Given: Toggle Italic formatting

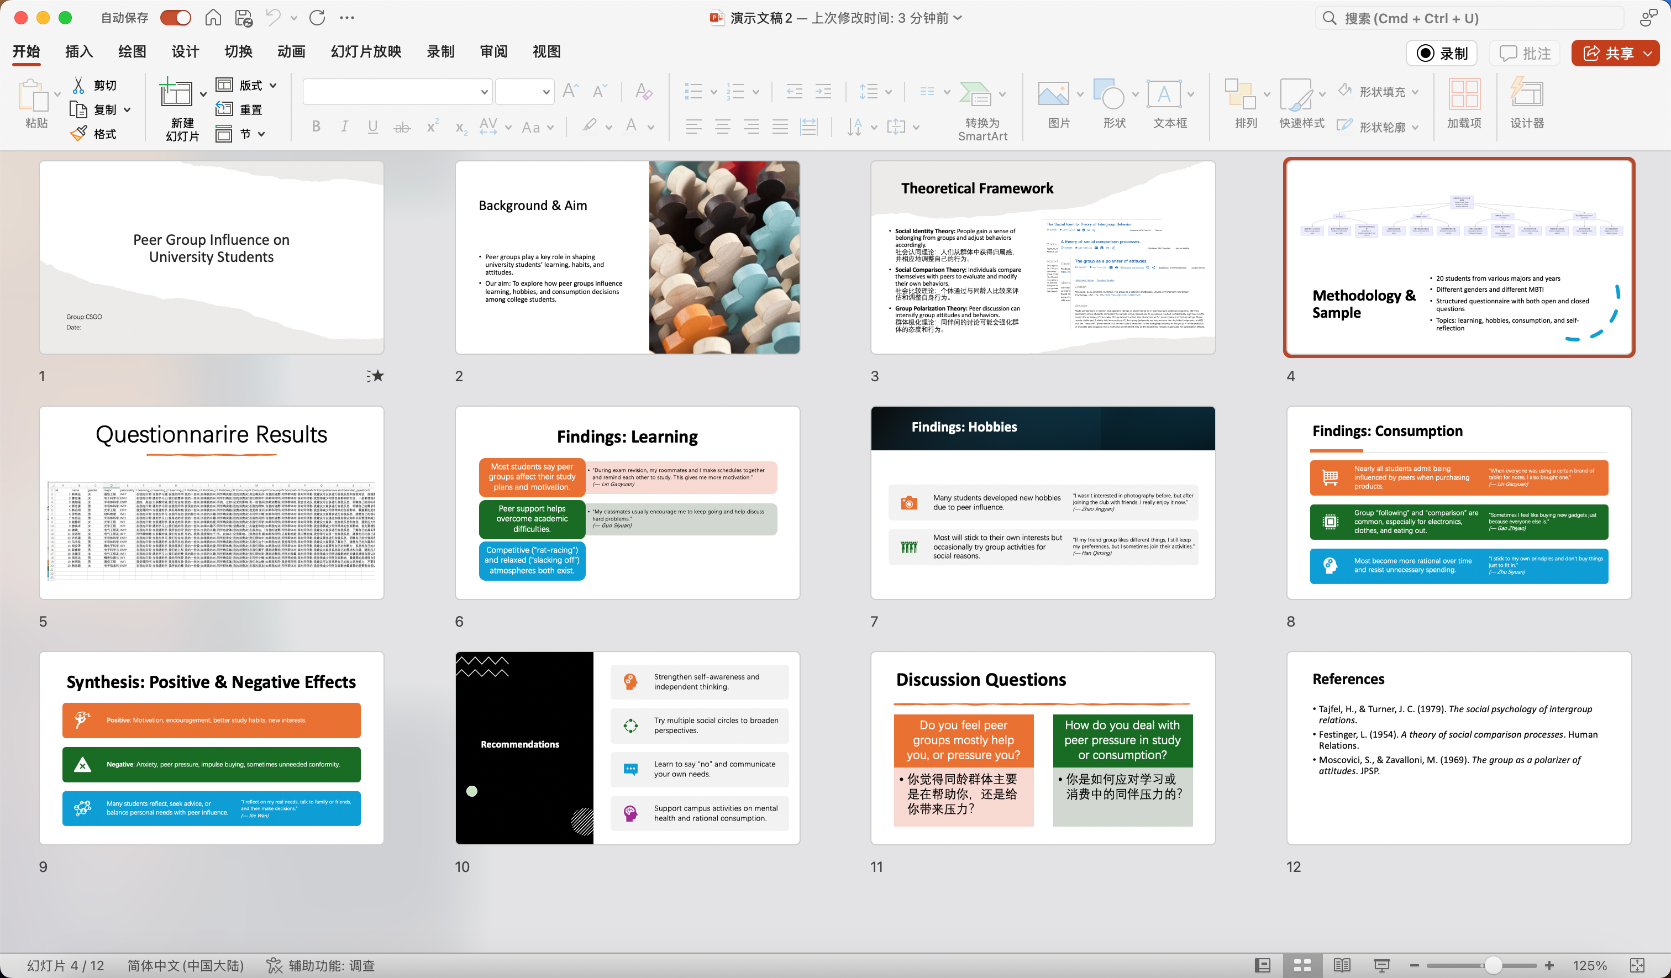Looking at the screenshot, I should click(x=344, y=127).
